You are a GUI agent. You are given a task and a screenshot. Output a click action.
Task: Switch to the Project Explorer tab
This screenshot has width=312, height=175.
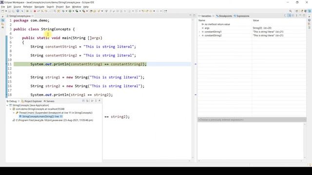tap(32, 101)
